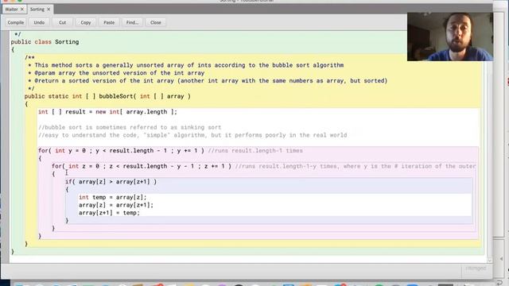The image size is (509, 286).
Task: Click the 'public class Sorting' declaration line
Action: coord(45,42)
